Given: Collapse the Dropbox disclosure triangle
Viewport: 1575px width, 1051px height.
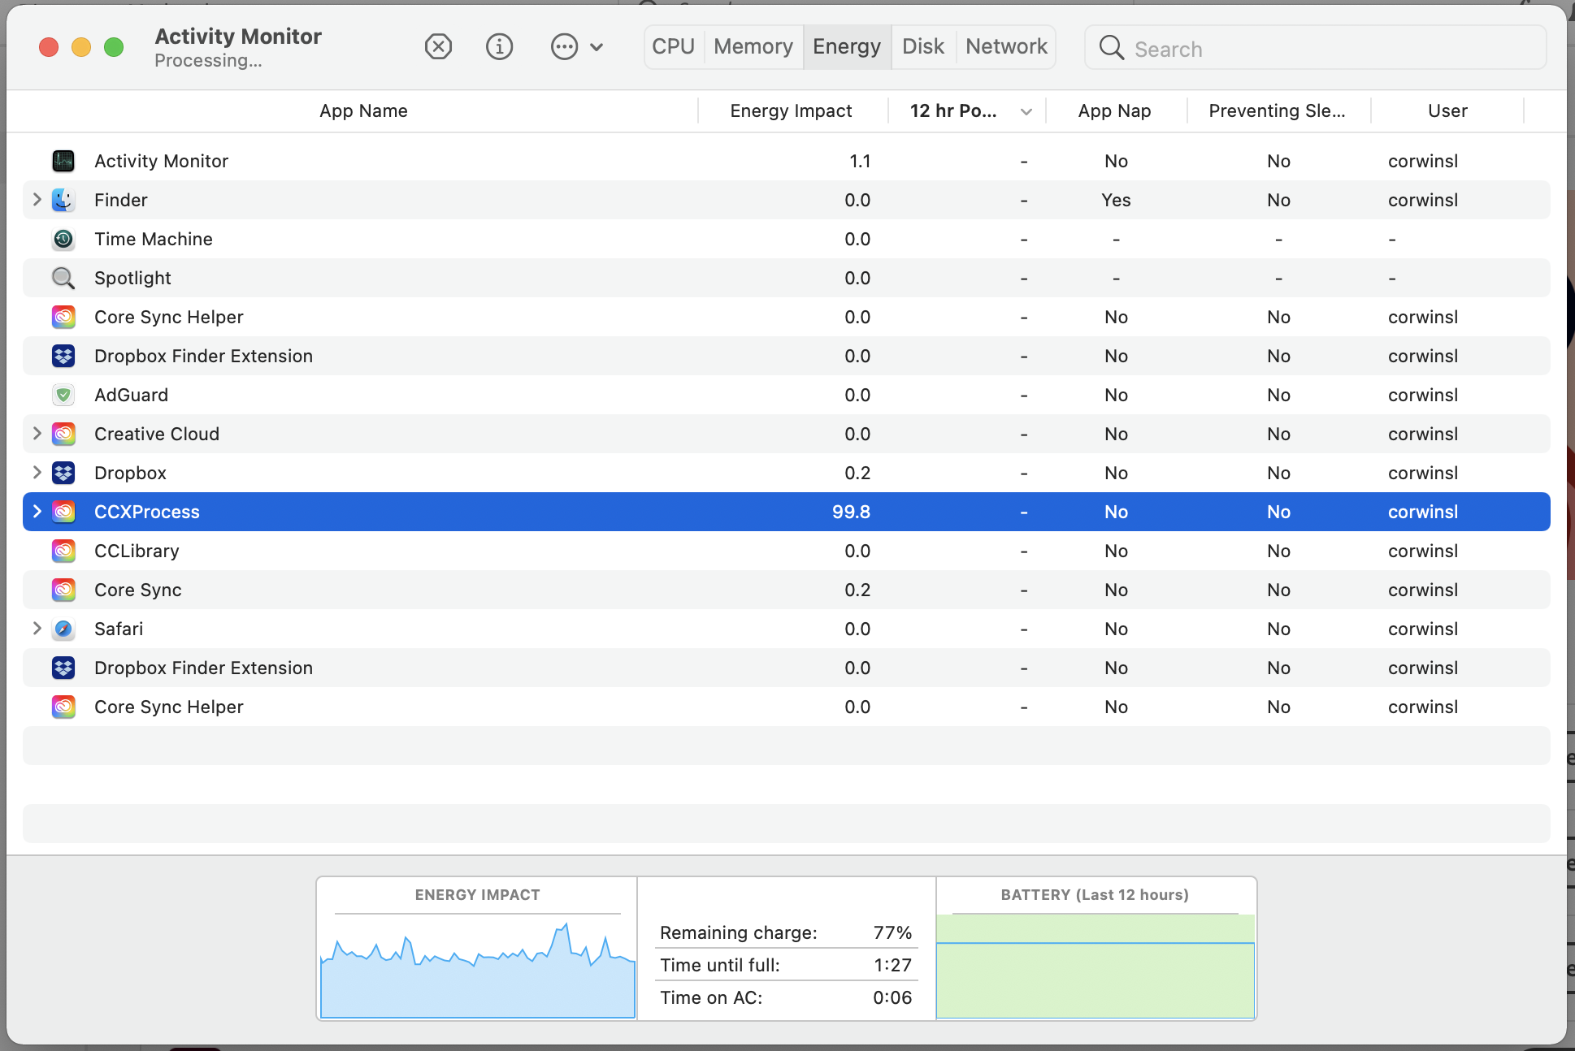Looking at the screenshot, I should click(37, 473).
